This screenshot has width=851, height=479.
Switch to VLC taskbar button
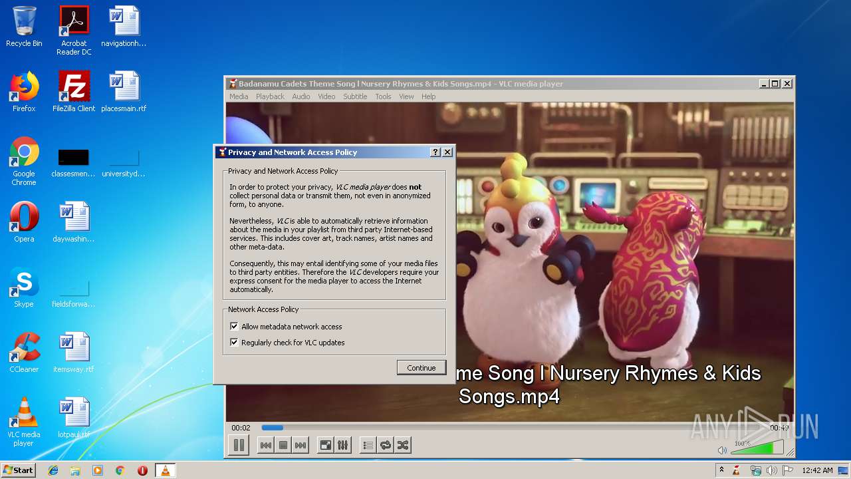(x=165, y=470)
